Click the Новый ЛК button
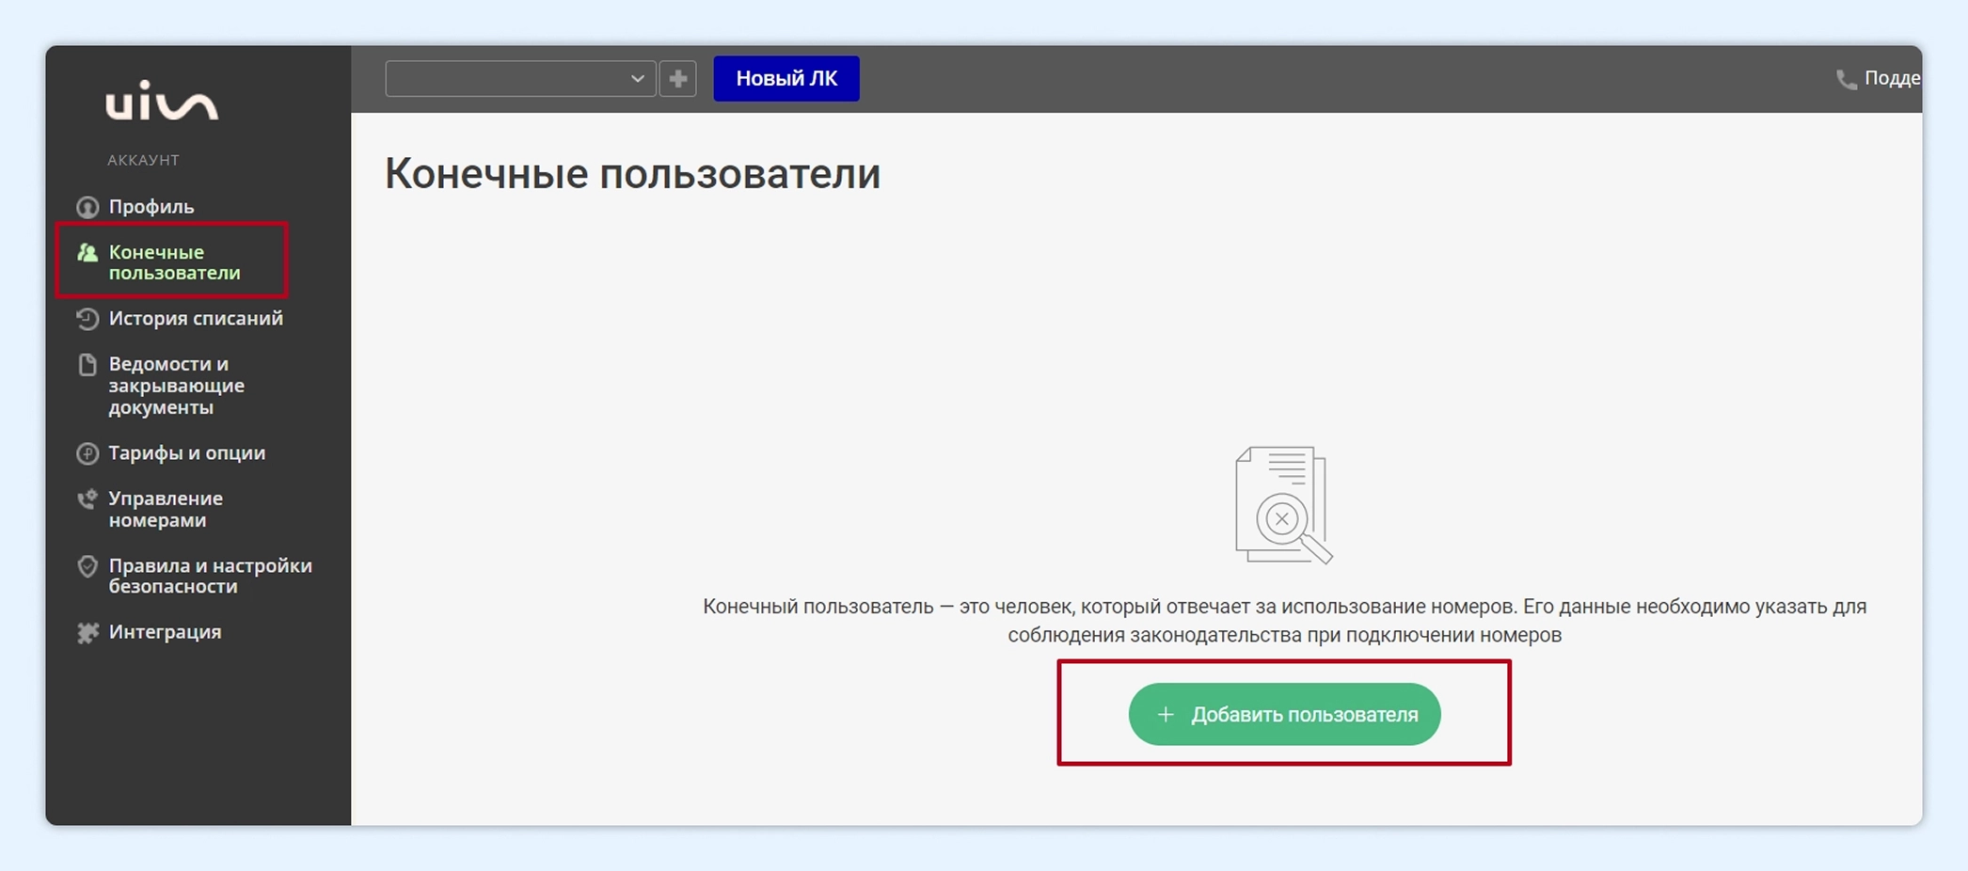 (x=786, y=79)
